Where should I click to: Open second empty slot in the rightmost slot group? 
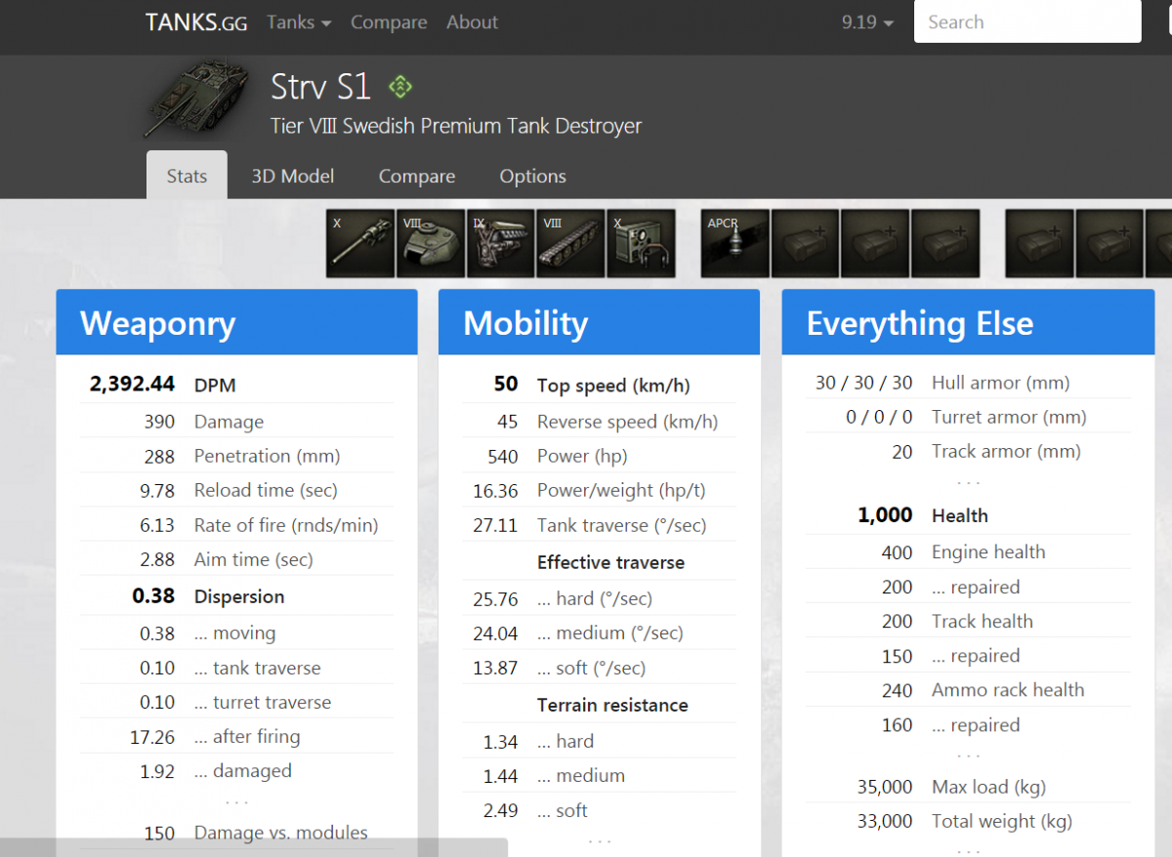click(x=1110, y=243)
